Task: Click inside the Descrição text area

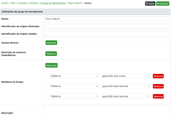Action: [x=106, y=110]
